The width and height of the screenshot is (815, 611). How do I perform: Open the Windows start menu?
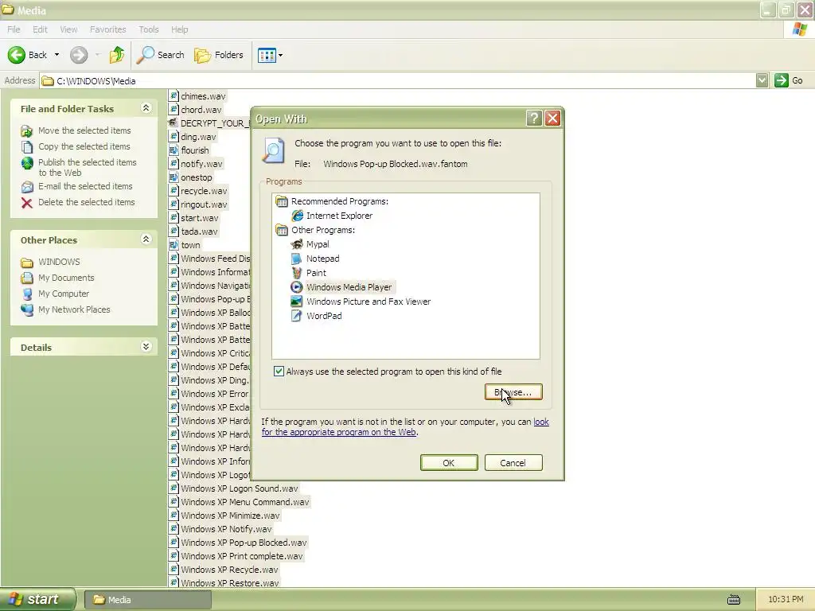(37, 600)
